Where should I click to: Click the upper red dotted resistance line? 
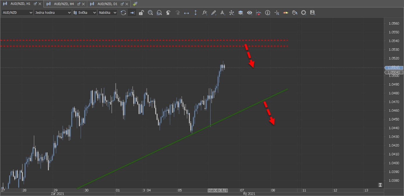144,40
